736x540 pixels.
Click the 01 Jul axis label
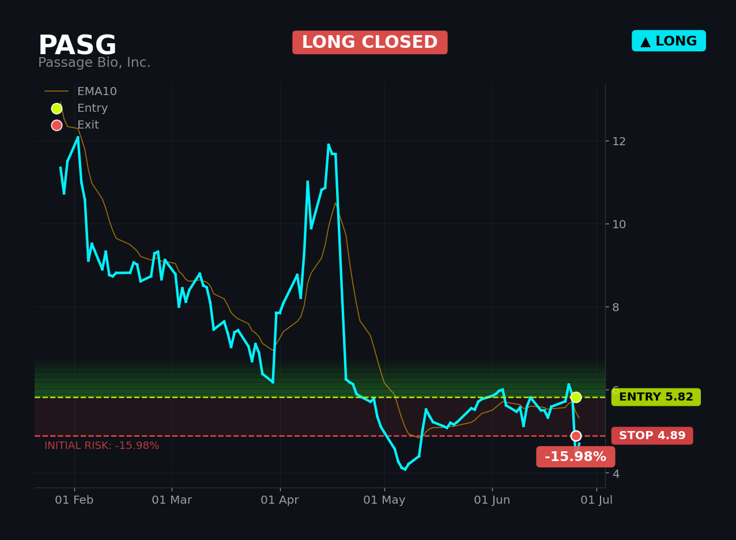coord(597,500)
